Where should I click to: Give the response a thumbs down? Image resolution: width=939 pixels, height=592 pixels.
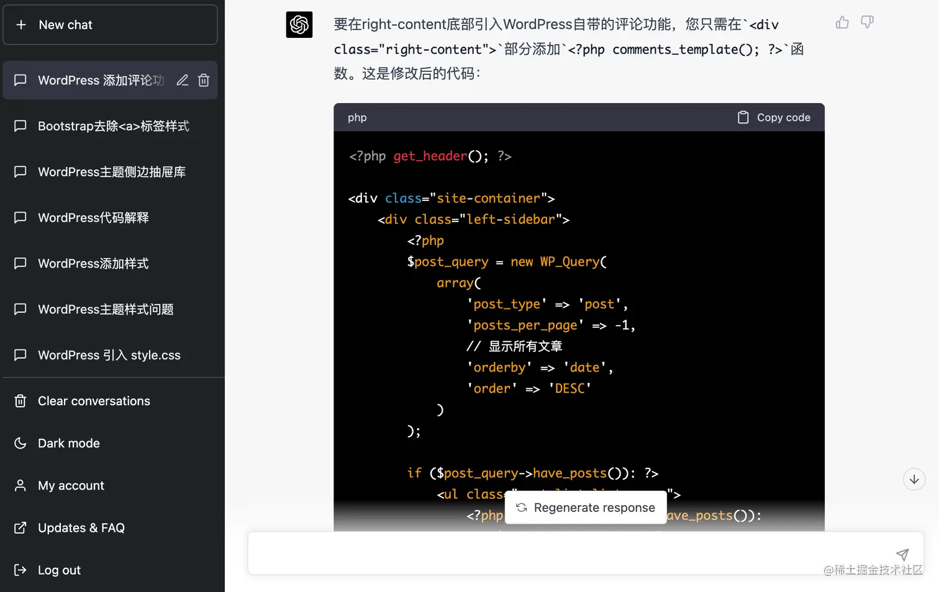tap(867, 22)
